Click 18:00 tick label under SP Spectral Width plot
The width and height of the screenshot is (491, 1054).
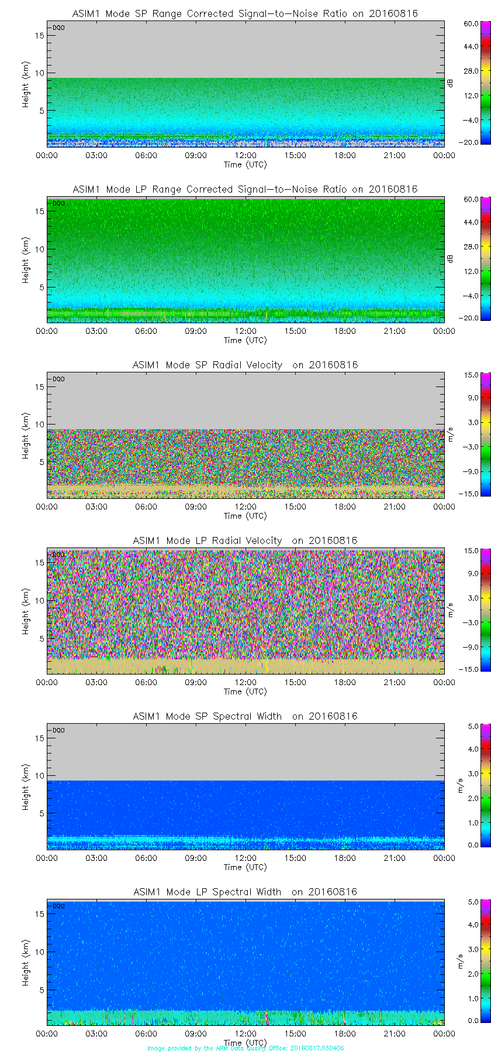(x=345, y=858)
